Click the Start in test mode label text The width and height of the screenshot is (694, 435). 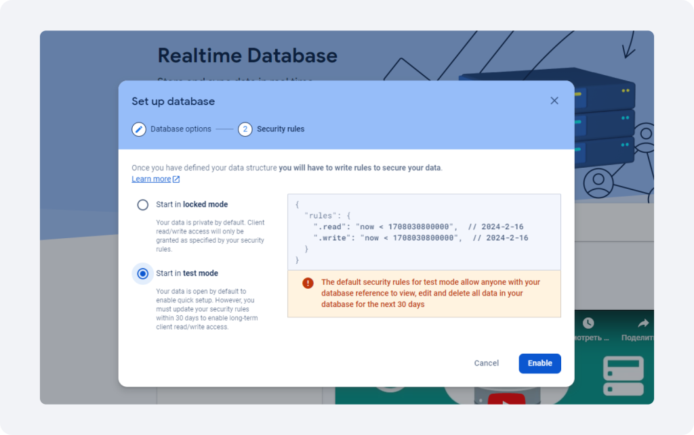point(187,273)
